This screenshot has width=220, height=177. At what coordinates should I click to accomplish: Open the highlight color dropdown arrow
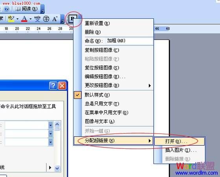point(18,19)
